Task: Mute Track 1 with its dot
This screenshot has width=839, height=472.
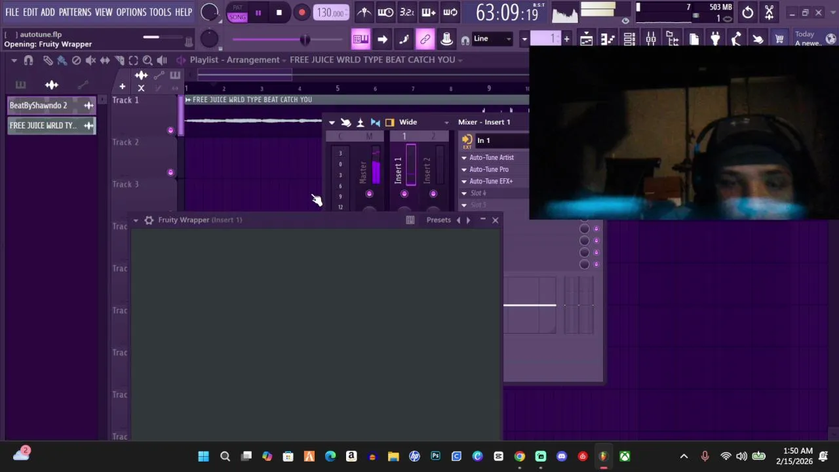Action: (x=170, y=130)
